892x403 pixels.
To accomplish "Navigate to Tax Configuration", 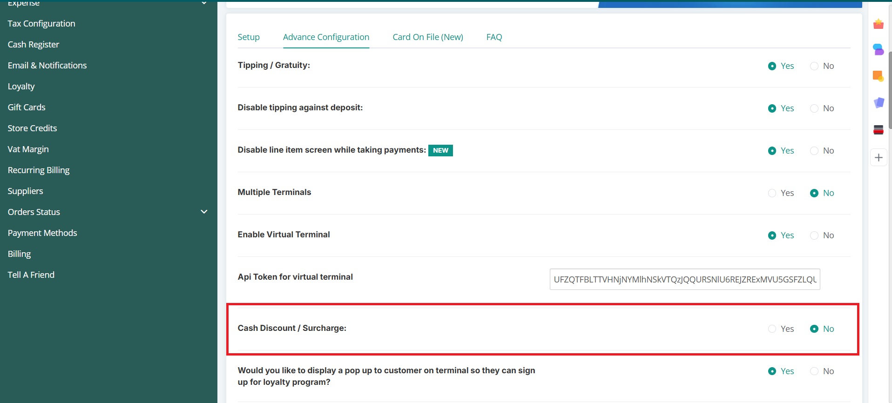I will pyautogui.click(x=41, y=23).
